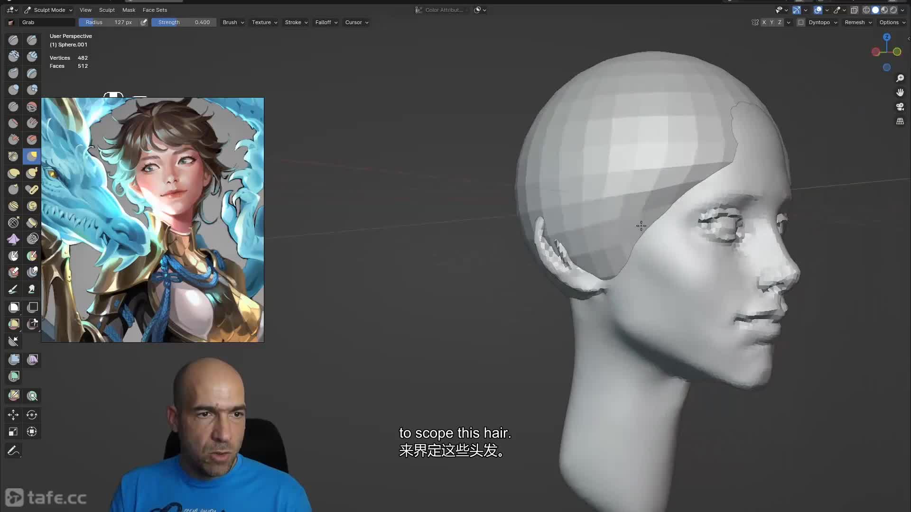The height and width of the screenshot is (512, 911).
Task: Switch to rendered viewport shading
Action: coord(893,10)
